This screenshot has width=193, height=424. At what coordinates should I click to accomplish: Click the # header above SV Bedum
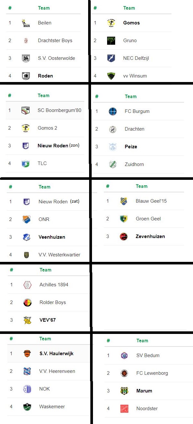(108, 341)
